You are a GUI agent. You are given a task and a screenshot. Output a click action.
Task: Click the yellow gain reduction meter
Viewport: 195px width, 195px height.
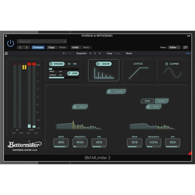[24, 67]
